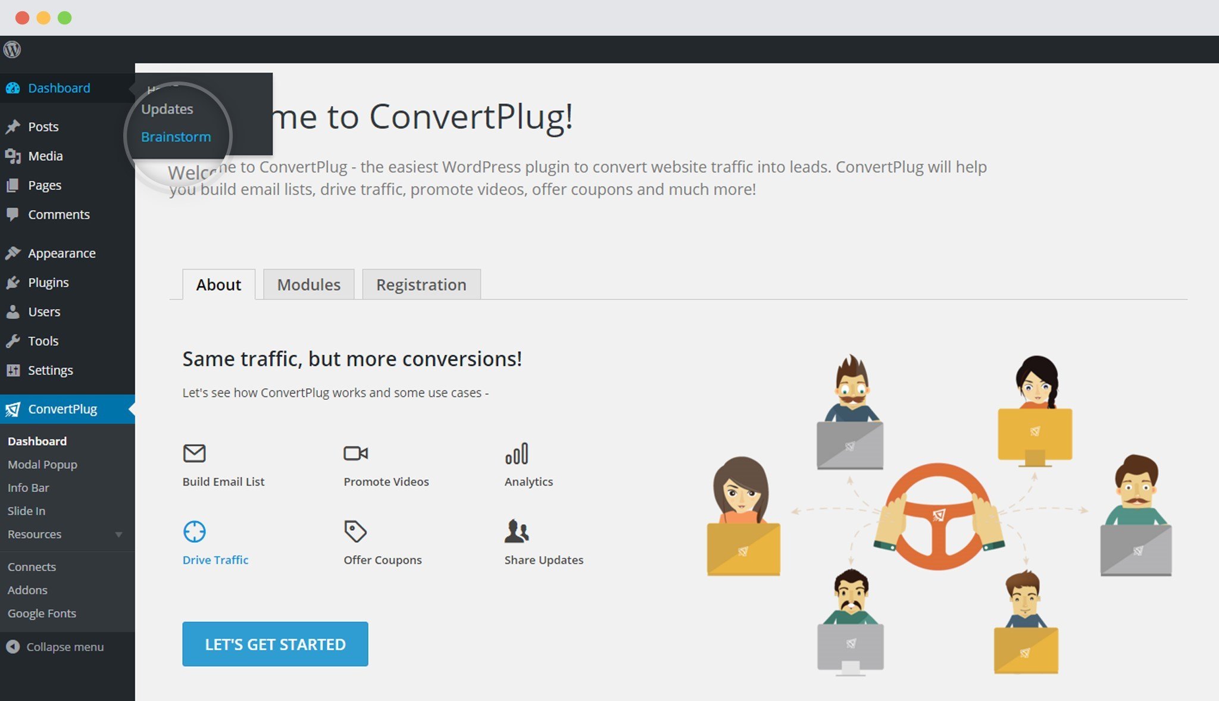Viewport: 1219px width, 701px height.
Task: Open the Google Fonts submenu link
Action: (x=42, y=614)
